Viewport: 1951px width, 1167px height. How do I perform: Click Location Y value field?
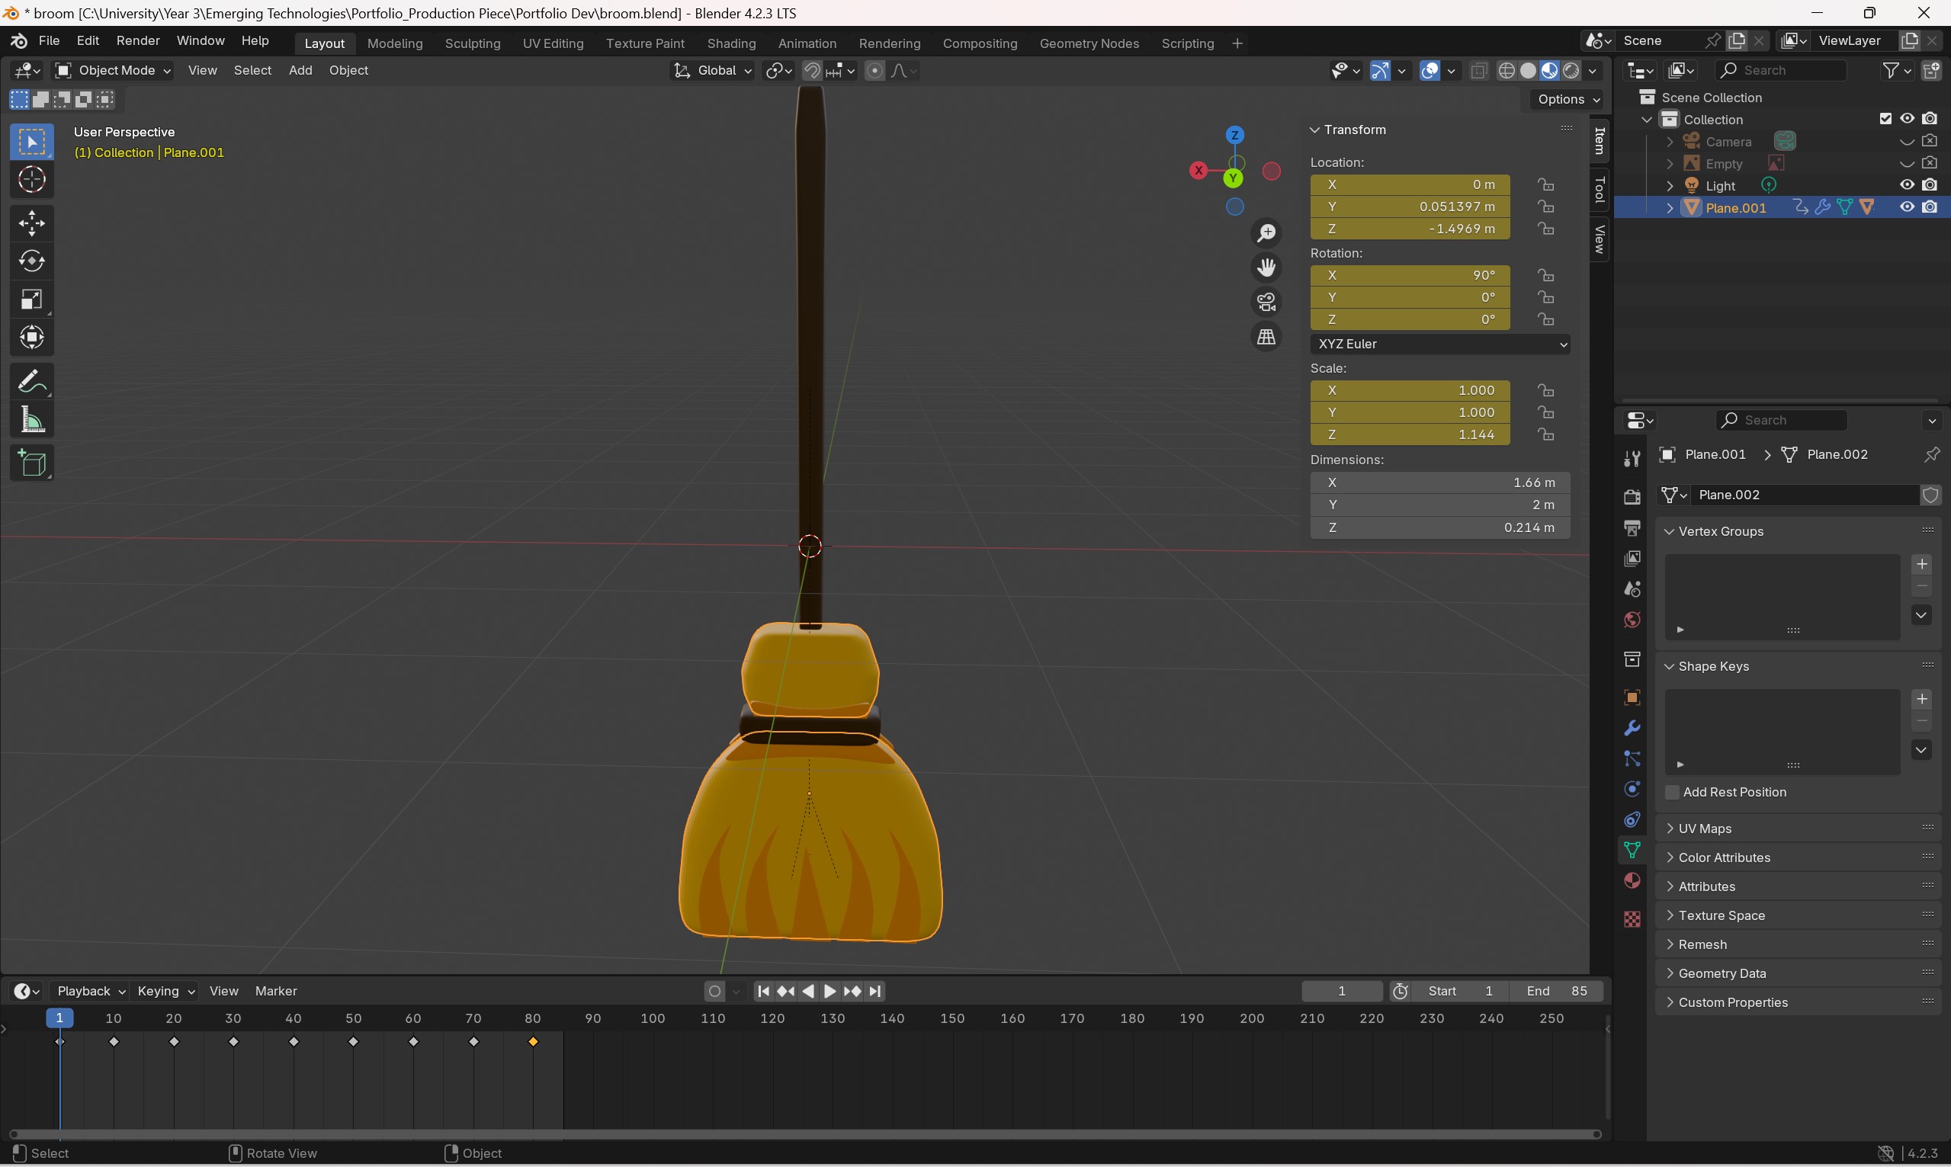pyautogui.click(x=1409, y=207)
